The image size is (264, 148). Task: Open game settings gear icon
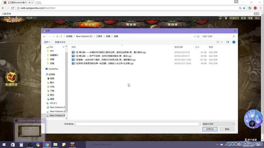tap(226, 18)
